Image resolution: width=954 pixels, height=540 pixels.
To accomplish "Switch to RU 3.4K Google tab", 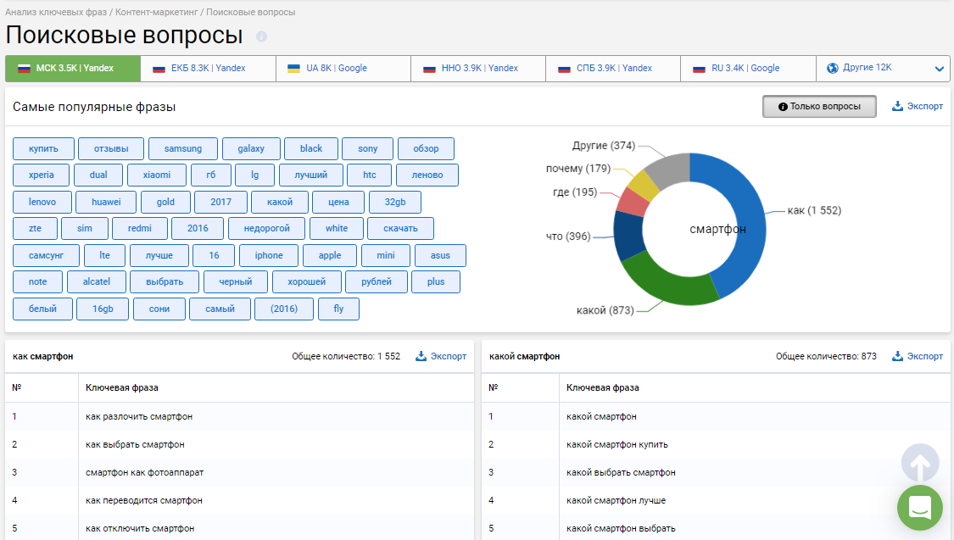I will pos(748,68).
